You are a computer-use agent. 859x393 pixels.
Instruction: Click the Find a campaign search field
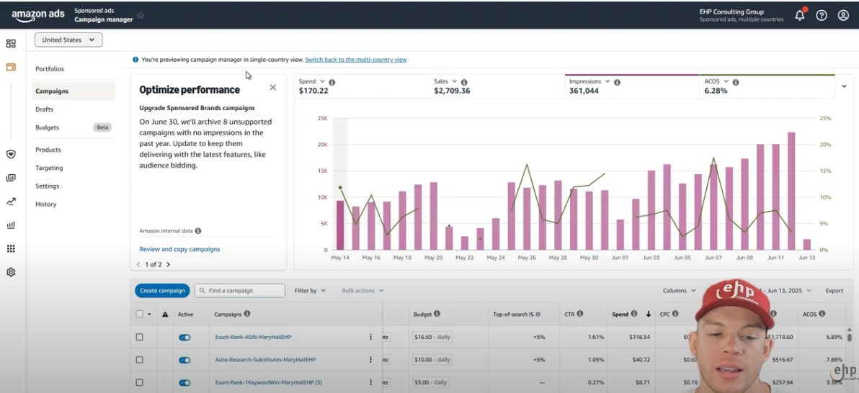tap(240, 291)
